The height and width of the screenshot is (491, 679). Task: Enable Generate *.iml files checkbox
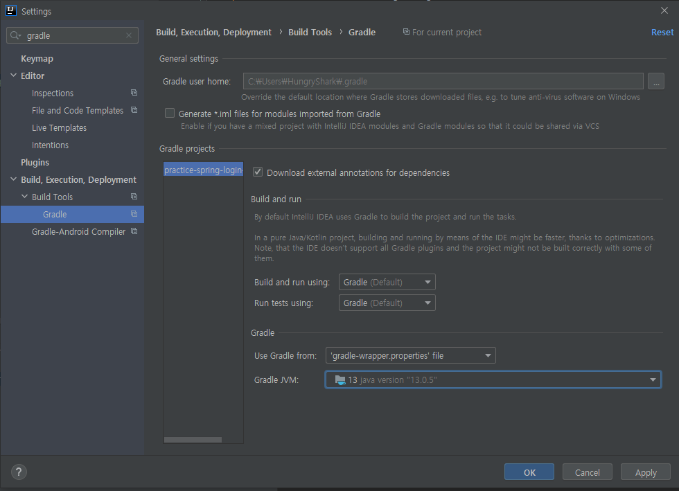(170, 114)
